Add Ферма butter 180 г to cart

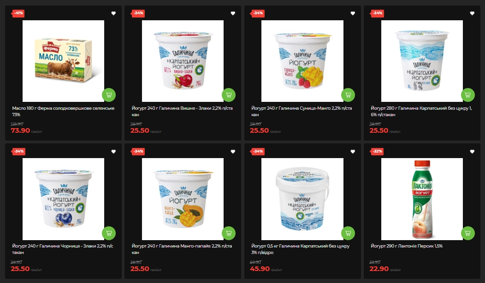tap(109, 95)
